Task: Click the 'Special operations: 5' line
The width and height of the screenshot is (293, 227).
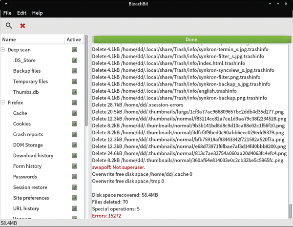Action: click(x=116, y=209)
